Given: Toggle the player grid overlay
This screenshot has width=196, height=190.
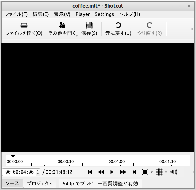Looking at the screenshot, I should pos(159,172).
